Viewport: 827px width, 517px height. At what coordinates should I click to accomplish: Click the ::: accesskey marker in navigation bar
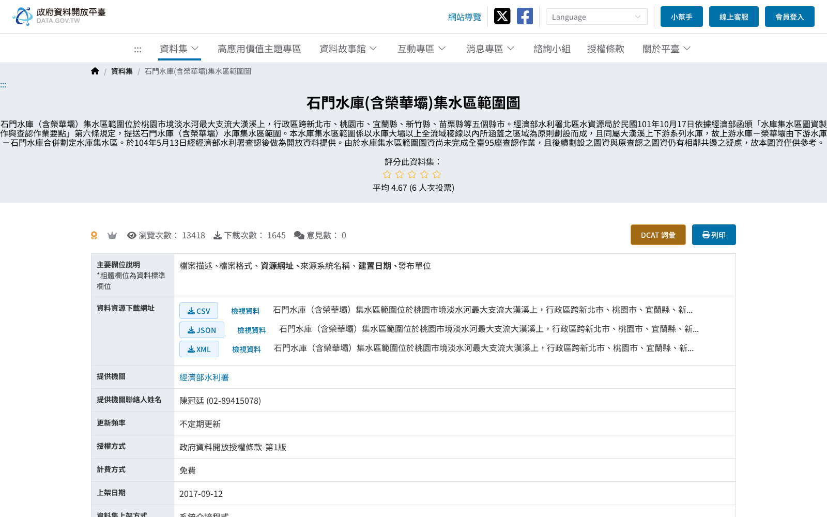137,50
